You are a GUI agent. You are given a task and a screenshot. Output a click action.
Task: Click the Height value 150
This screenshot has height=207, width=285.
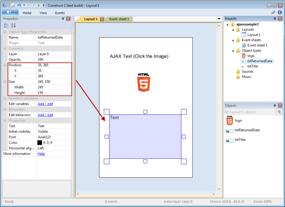coord(54,93)
